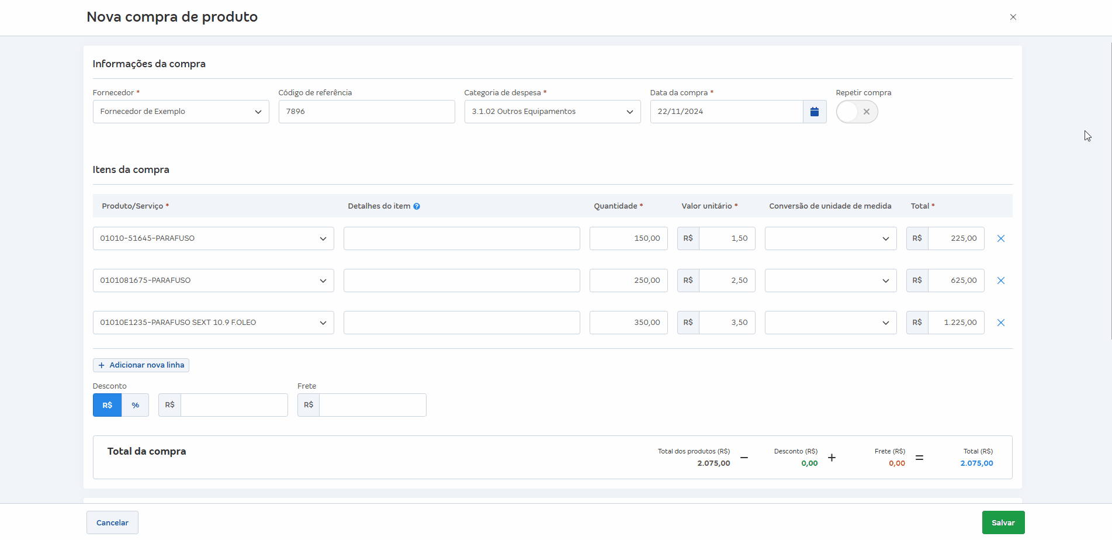
Task: Click the Informações da compra heading
Action: tap(149, 64)
